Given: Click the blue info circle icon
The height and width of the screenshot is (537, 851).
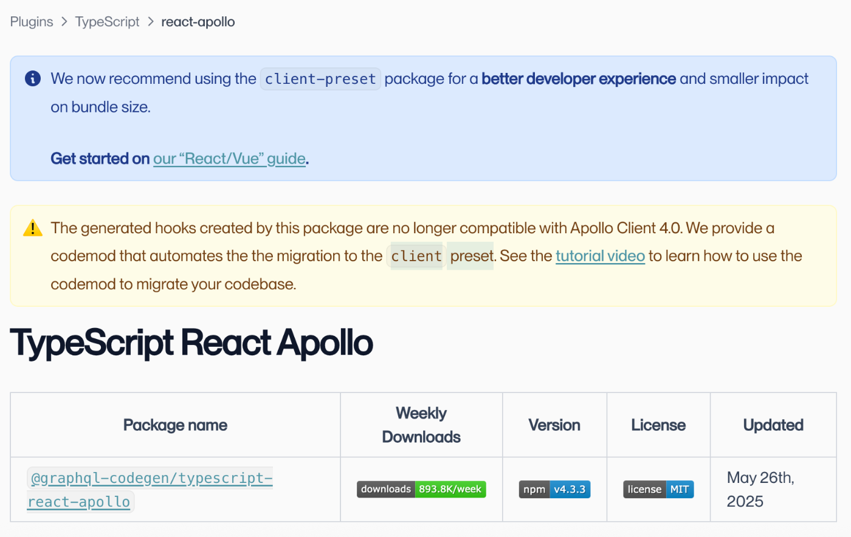Looking at the screenshot, I should pyautogui.click(x=33, y=78).
